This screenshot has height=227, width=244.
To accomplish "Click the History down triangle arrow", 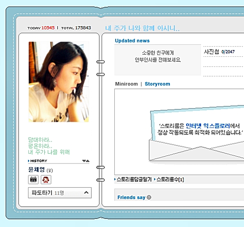I will pyautogui.click(x=84, y=161).
